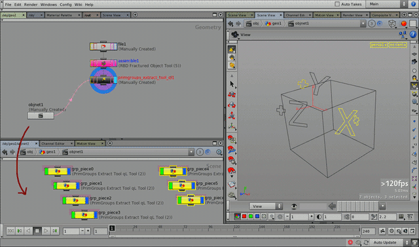The height and width of the screenshot is (247, 419).
Task: Click the keyframe icon beside 240 field
Action: point(382,231)
